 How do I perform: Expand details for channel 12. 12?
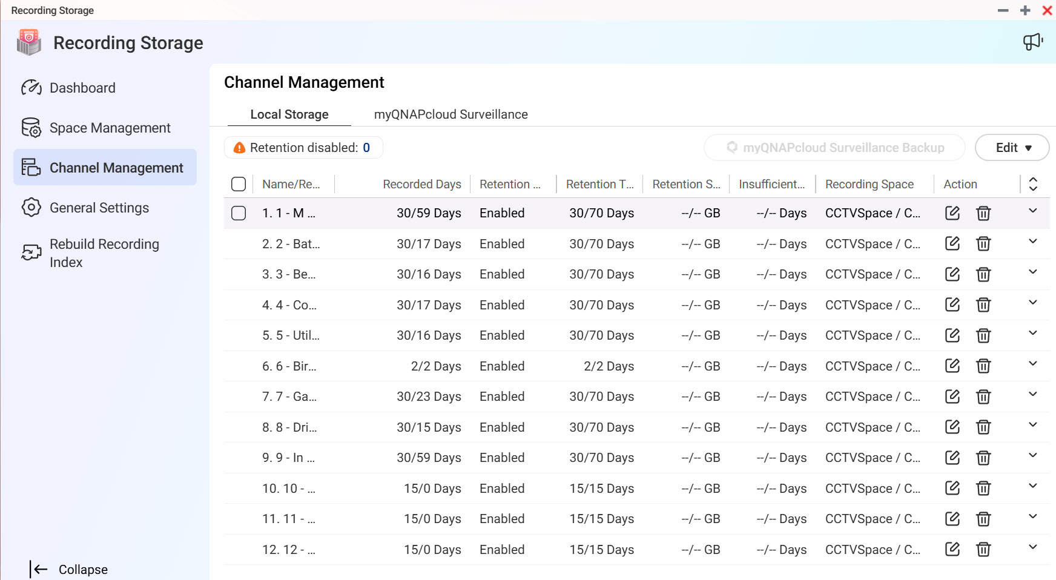click(1033, 547)
